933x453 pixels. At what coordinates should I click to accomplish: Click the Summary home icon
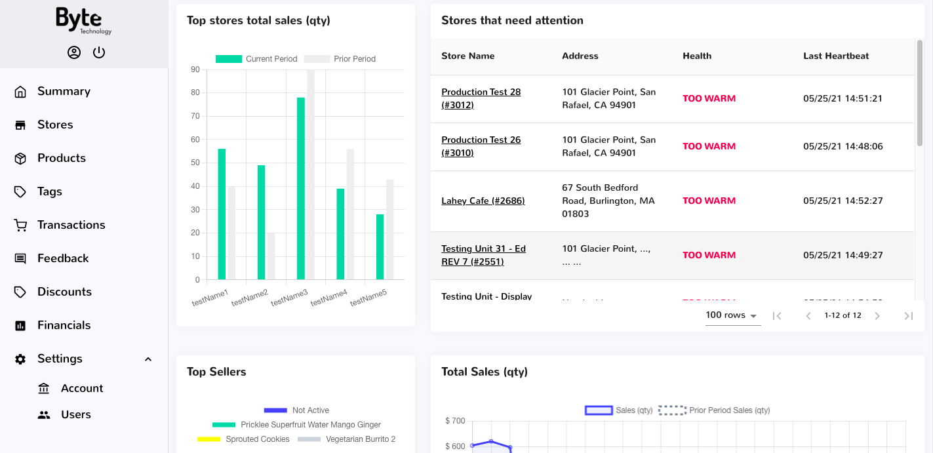pyautogui.click(x=20, y=92)
